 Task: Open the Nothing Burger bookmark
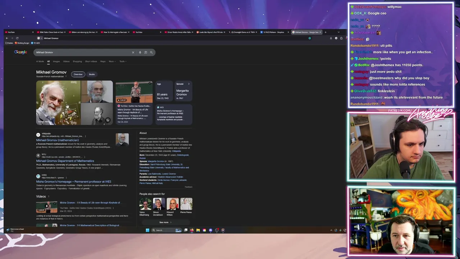tap(22, 43)
